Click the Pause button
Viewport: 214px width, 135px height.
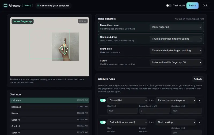point(192,6)
